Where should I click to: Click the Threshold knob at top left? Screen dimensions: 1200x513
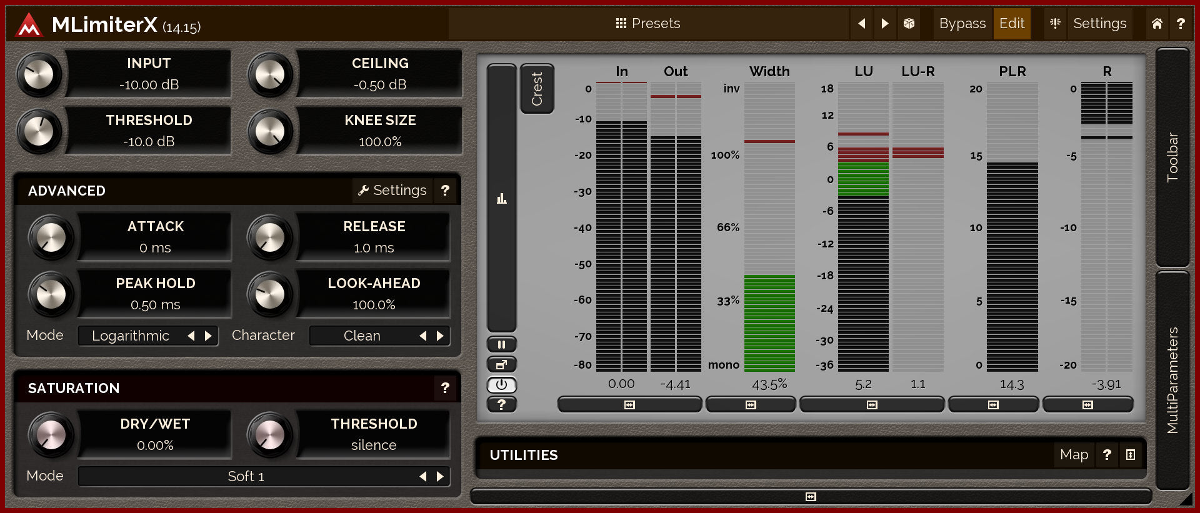(x=39, y=131)
